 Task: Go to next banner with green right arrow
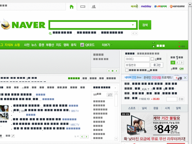(x=116, y=71)
